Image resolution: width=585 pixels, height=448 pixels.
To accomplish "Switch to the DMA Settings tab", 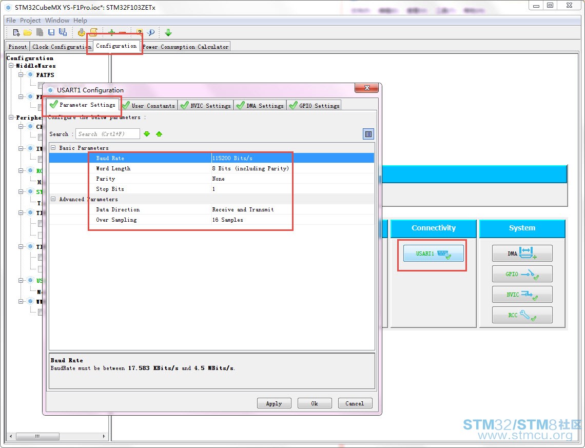I will click(x=260, y=106).
